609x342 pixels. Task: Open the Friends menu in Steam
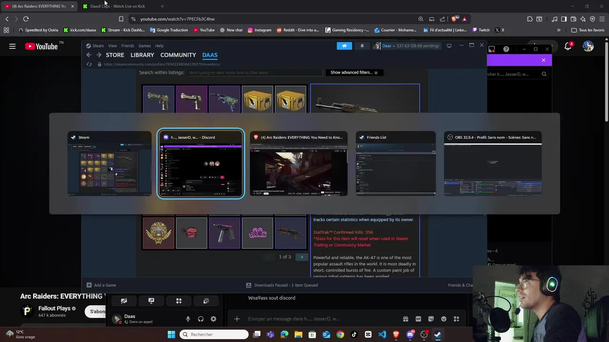coord(128,46)
